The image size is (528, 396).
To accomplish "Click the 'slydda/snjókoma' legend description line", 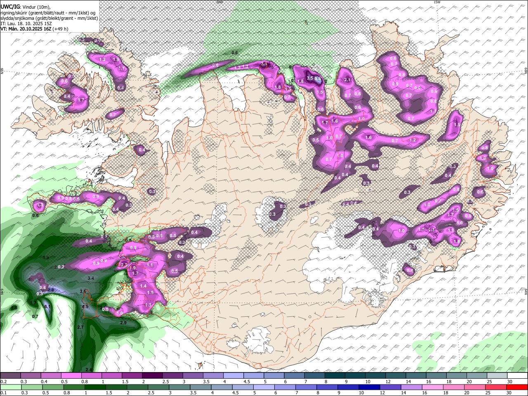I will [x=49, y=18].
